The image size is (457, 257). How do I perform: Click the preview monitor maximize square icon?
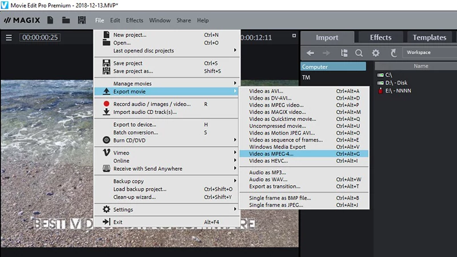294,35
